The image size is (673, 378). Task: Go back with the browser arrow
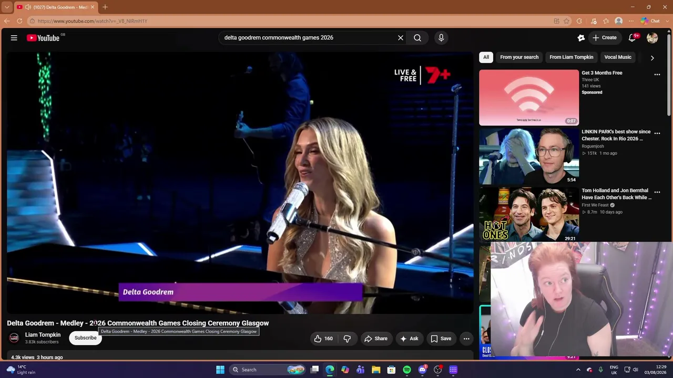[7, 21]
